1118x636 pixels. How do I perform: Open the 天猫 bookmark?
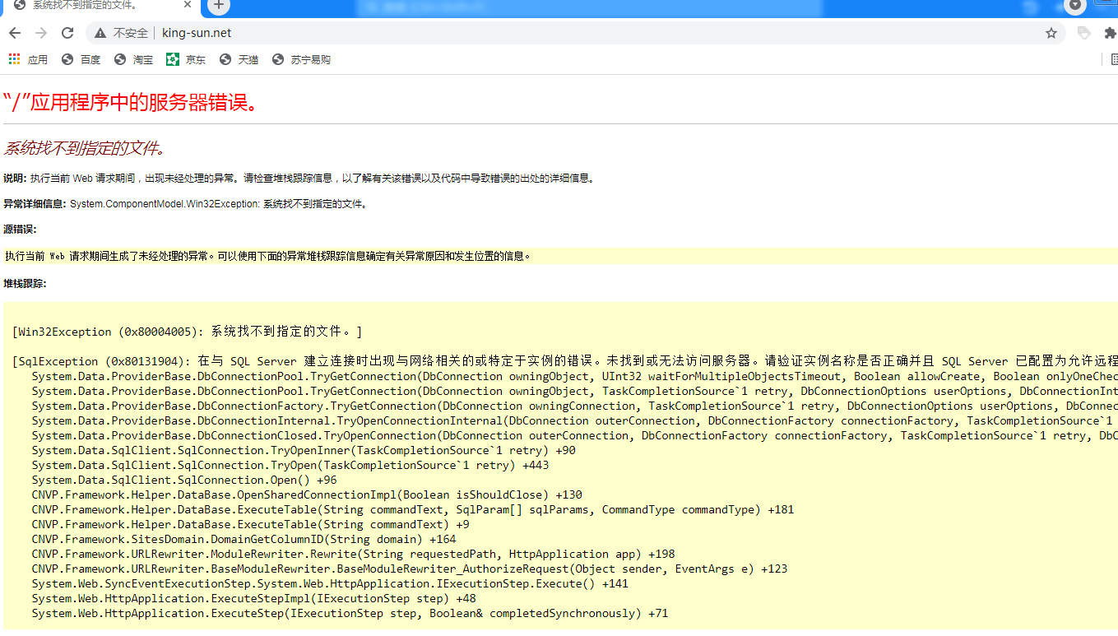[239, 59]
